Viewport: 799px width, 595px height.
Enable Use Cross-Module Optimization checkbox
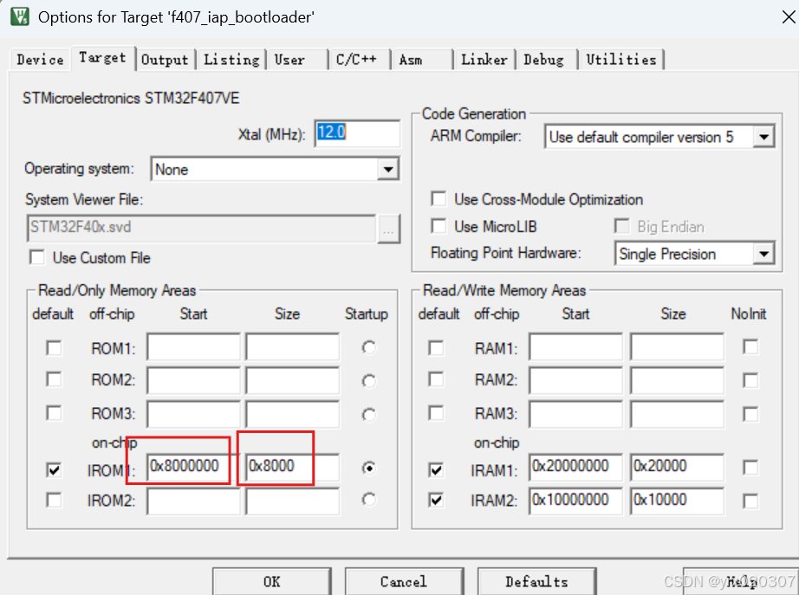438,198
